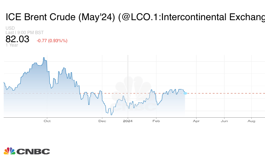Click the light blue current price dot
The height and width of the screenshot is (165, 265).
click(185, 93)
